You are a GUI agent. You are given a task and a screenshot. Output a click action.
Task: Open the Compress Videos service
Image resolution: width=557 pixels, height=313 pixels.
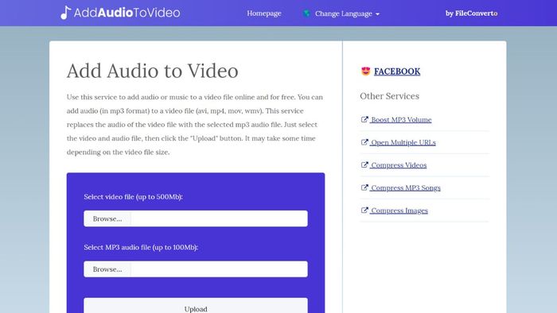tap(399, 165)
